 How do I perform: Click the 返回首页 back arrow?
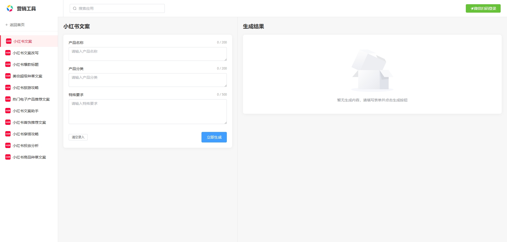click(x=7, y=25)
